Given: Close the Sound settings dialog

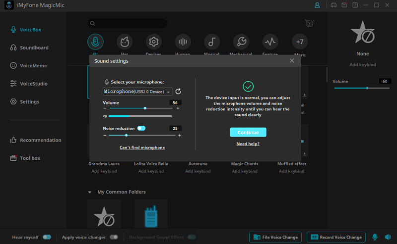Looking at the screenshot, I should (x=292, y=60).
